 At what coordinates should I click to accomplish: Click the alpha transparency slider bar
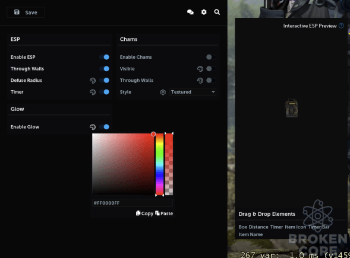pyautogui.click(x=169, y=164)
